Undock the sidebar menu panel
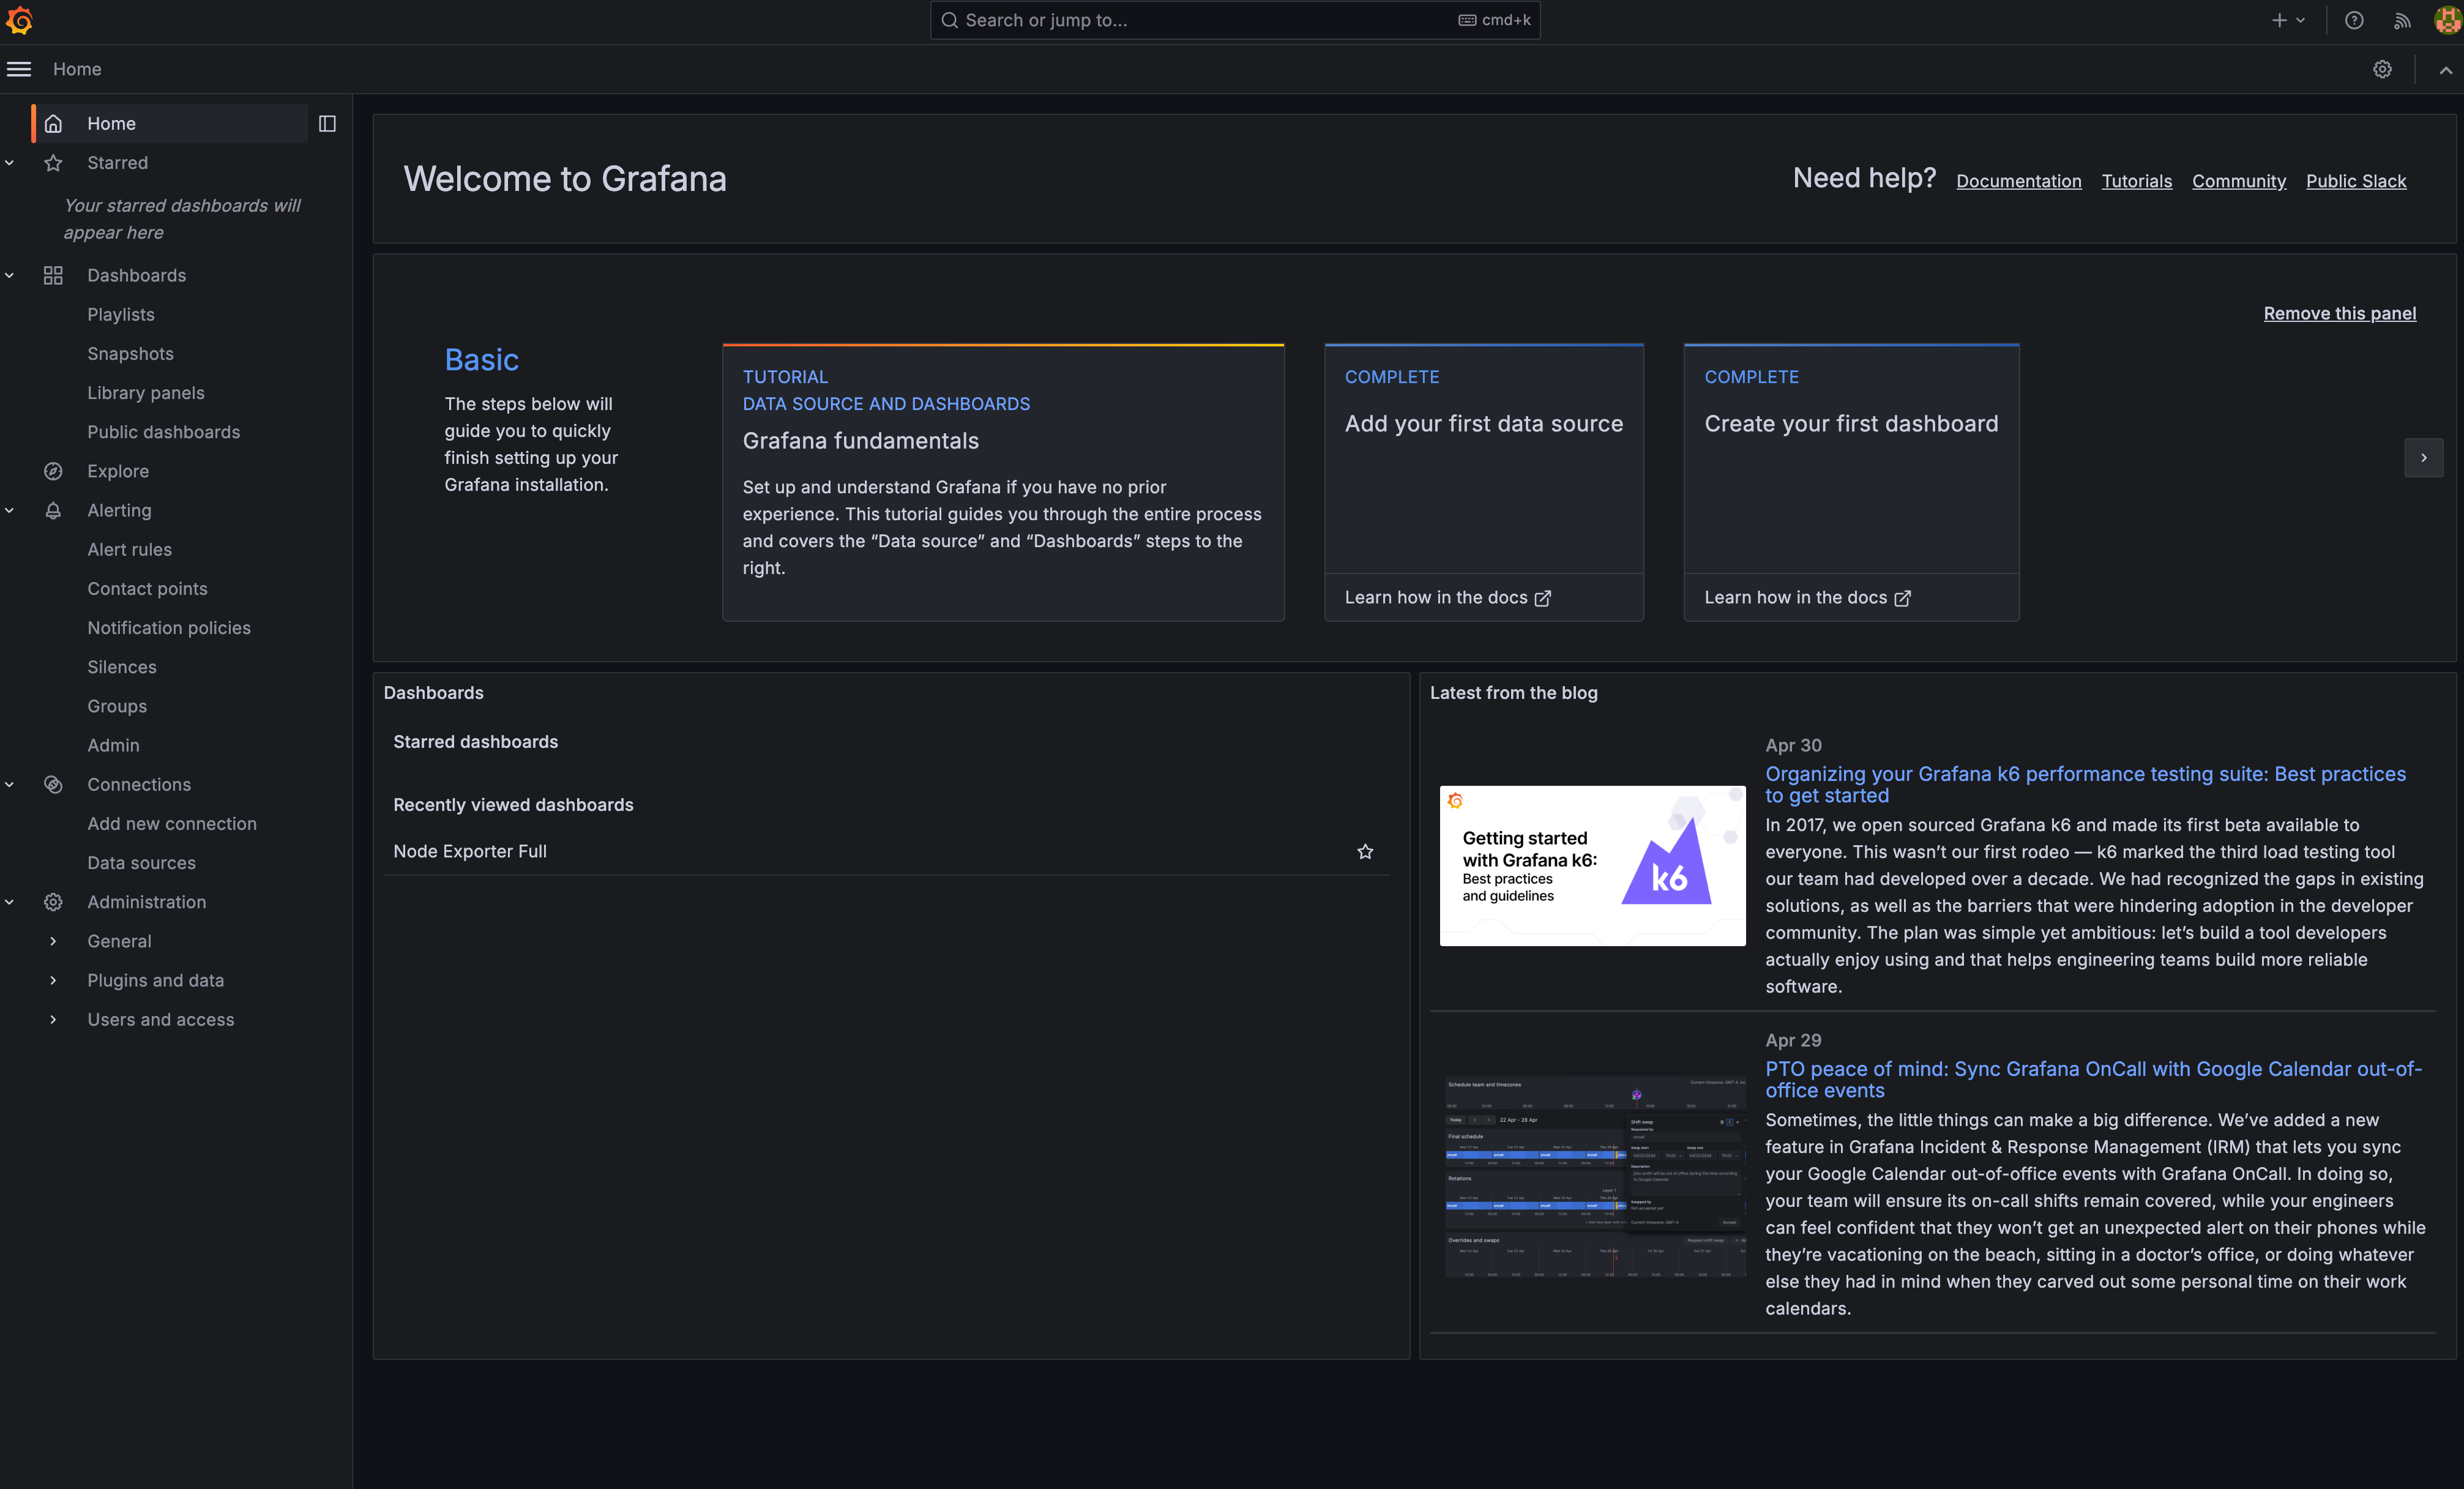The width and height of the screenshot is (2464, 1489). tap(327, 123)
